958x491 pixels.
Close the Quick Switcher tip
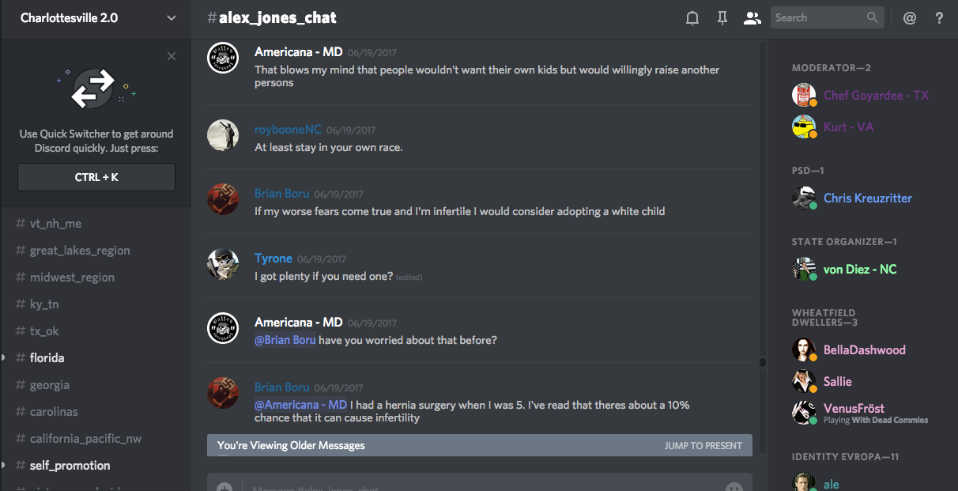172,56
